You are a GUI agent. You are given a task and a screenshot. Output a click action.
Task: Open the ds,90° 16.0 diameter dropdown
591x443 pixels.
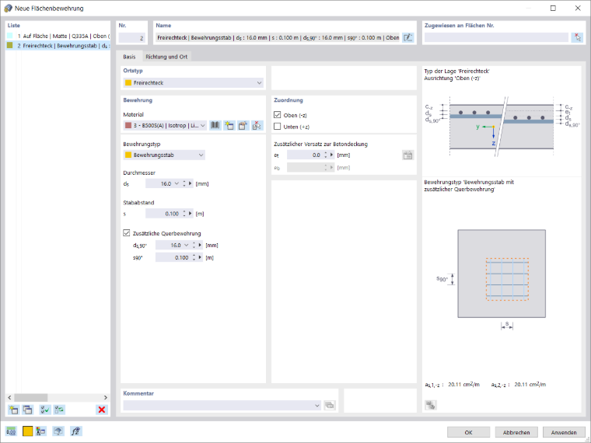(x=186, y=246)
